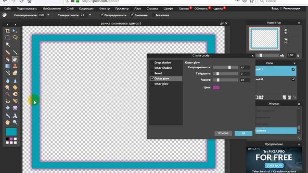Screen dimensions: 308x173
Task: Click the Navigator zoom percentage field
Action: pyautogui.click(x=291, y=56)
